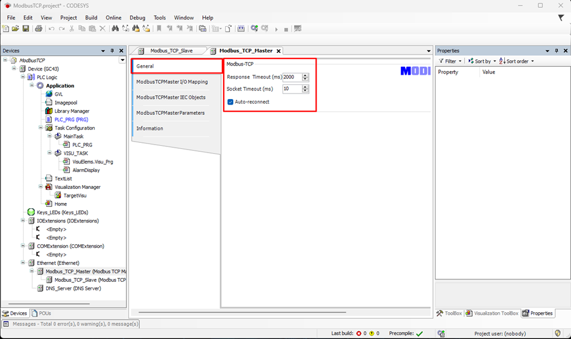Click the Response Timeout value field
The image size is (571, 339).
click(x=292, y=77)
